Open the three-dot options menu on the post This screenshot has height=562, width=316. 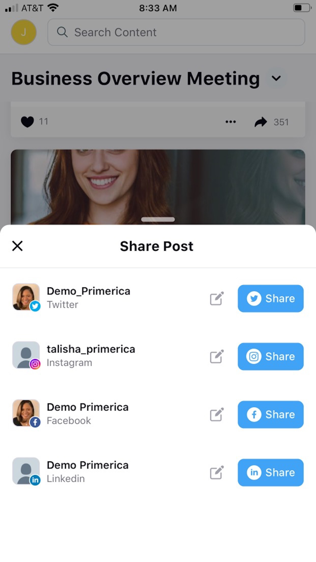(x=231, y=122)
